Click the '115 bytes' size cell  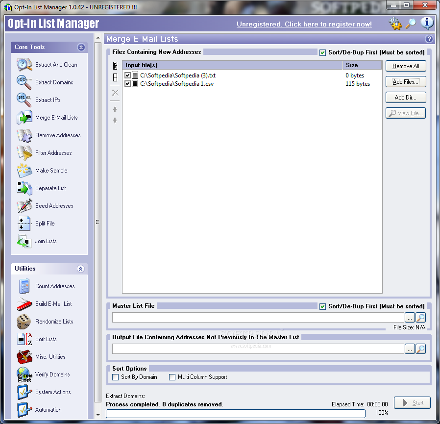[x=358, y=84]
